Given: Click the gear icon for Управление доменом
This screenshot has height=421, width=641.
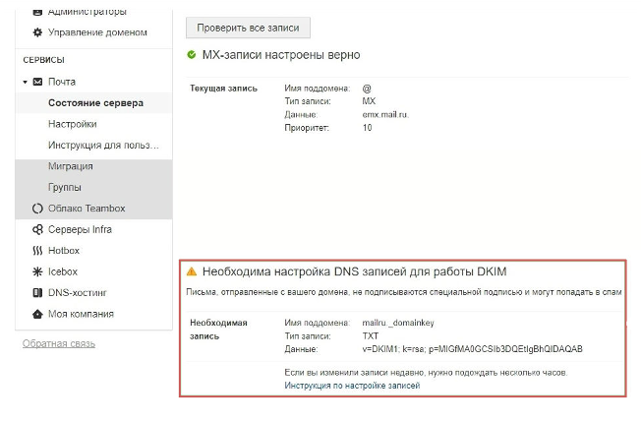Looking at the screenshot, I should (x=37, y=32).
